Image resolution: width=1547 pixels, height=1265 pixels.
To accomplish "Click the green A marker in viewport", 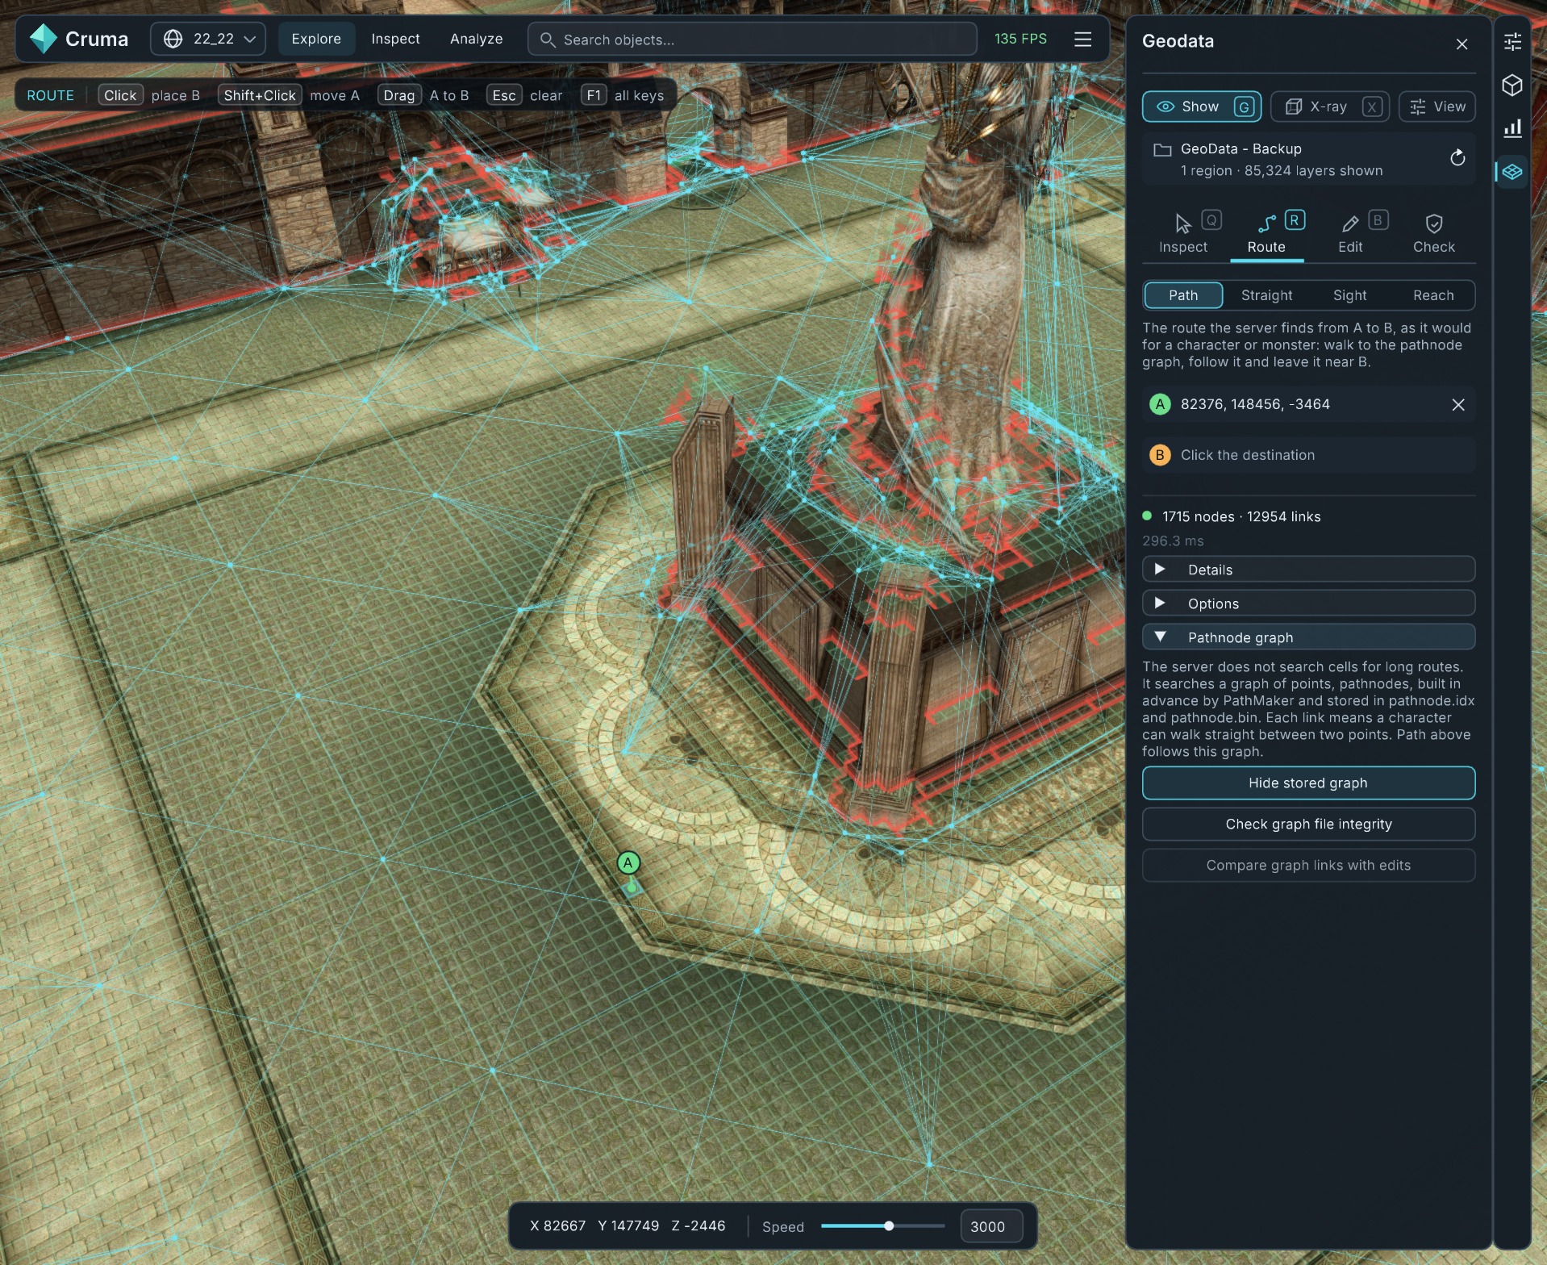I will [628, 862].
